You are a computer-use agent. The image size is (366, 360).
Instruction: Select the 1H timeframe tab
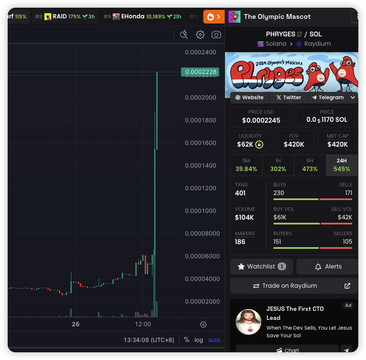(x=278, y=165)
